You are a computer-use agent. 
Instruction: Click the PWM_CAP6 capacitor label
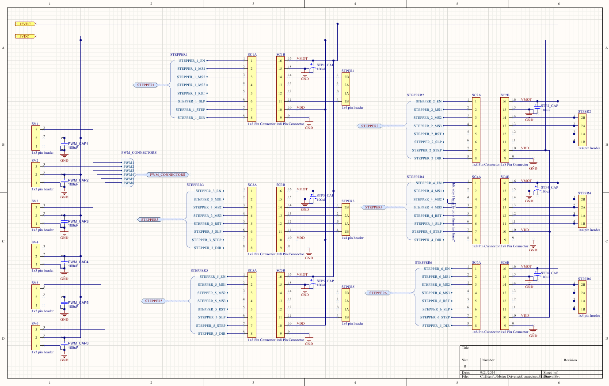point(78,343)
